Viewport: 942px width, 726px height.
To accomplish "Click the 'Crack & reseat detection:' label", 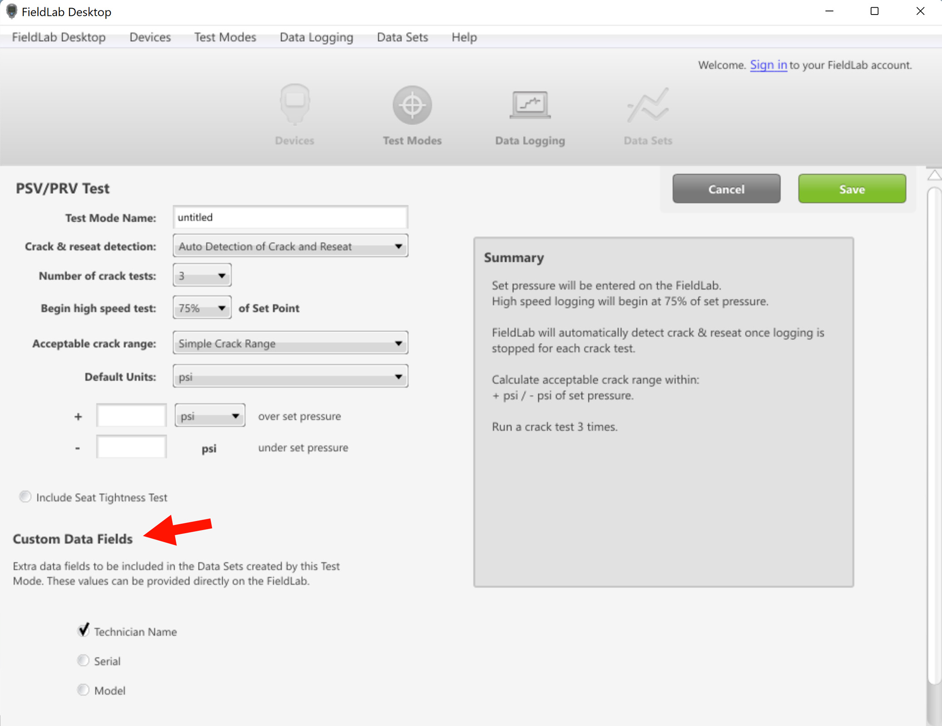I will coord(90,246).
